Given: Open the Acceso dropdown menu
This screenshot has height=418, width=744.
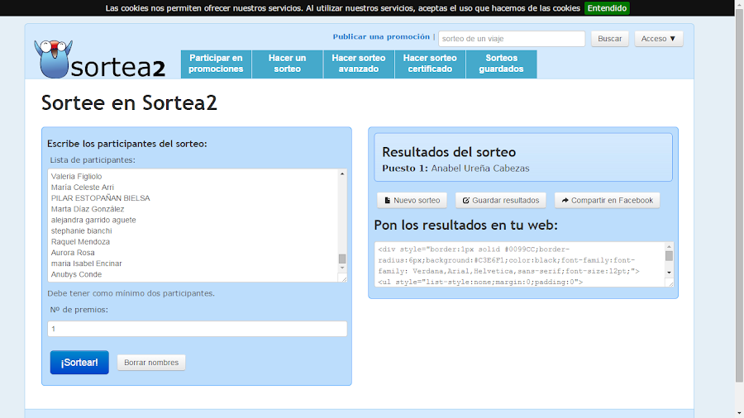Looking at the screenshot, I should click(x=659, y=39).
